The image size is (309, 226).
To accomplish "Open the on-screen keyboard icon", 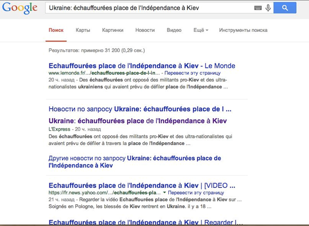I will click(258, 8).
